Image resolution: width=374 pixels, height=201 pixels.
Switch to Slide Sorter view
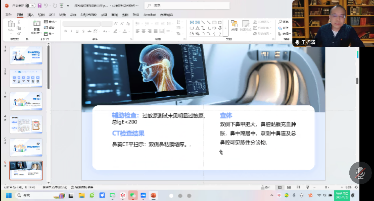point(289,187)
